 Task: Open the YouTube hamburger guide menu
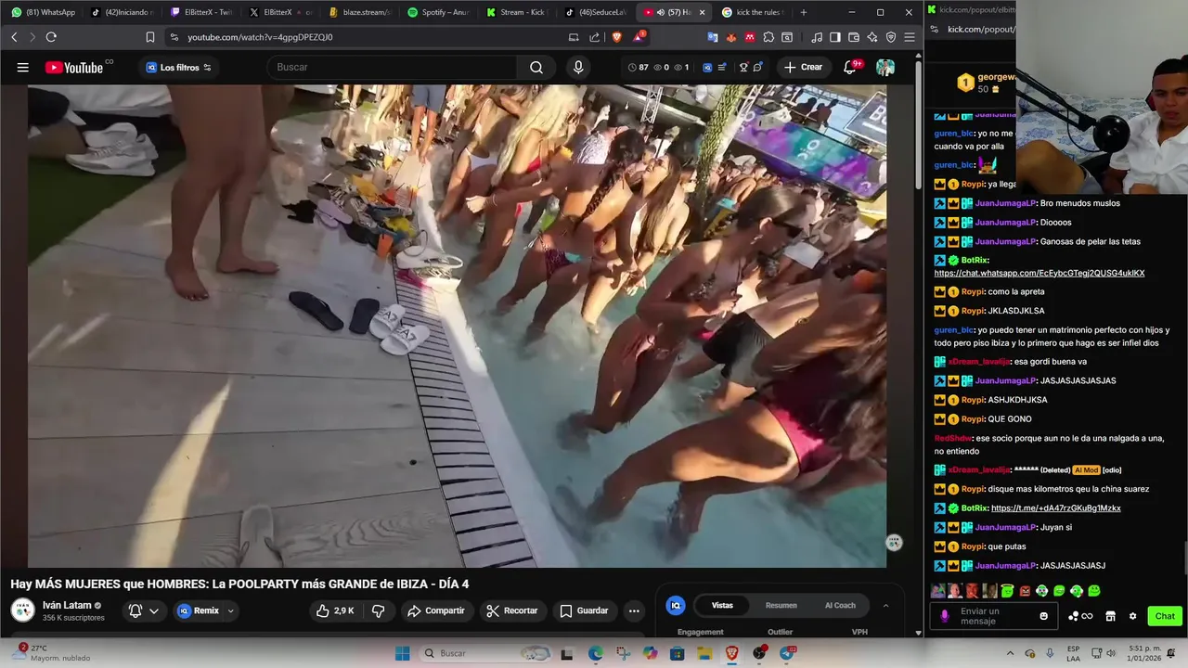[22, 67]
